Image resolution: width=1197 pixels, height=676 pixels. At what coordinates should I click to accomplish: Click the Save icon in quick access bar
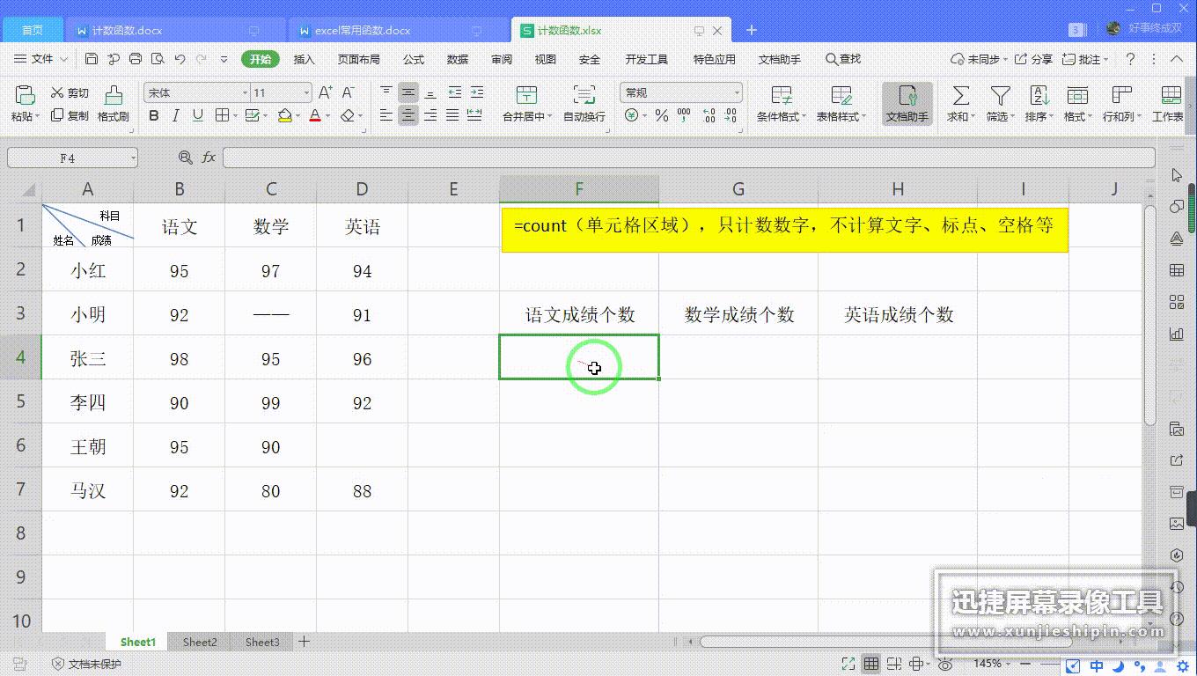point(92,59)
